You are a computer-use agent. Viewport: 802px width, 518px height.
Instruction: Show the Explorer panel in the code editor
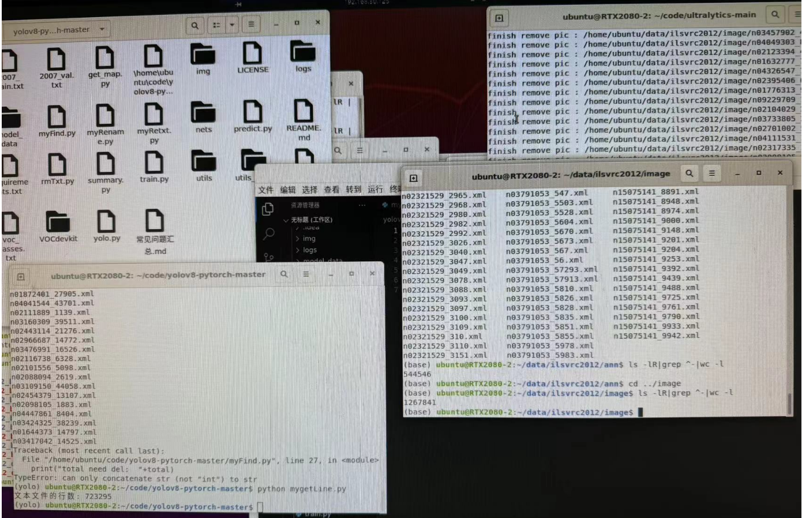tap(268, 209)
